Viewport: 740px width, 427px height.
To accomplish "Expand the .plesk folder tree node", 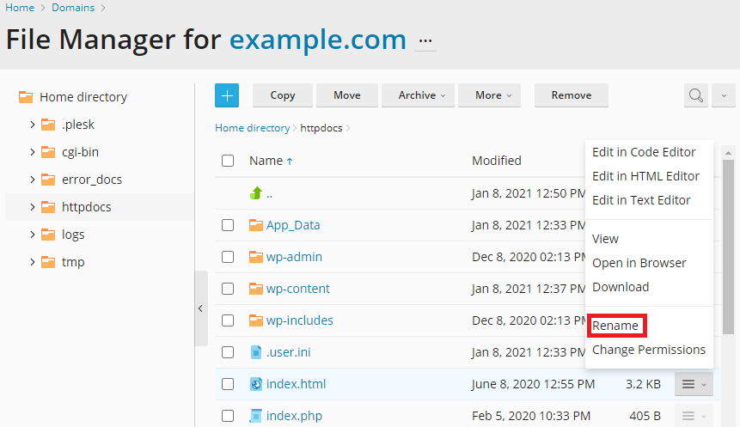I will point(33,125).
